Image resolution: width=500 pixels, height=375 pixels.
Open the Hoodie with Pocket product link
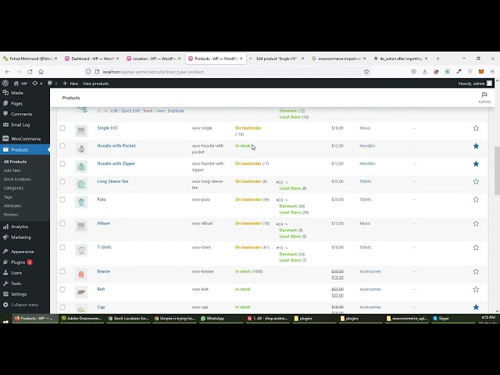[x=116, y=146]
